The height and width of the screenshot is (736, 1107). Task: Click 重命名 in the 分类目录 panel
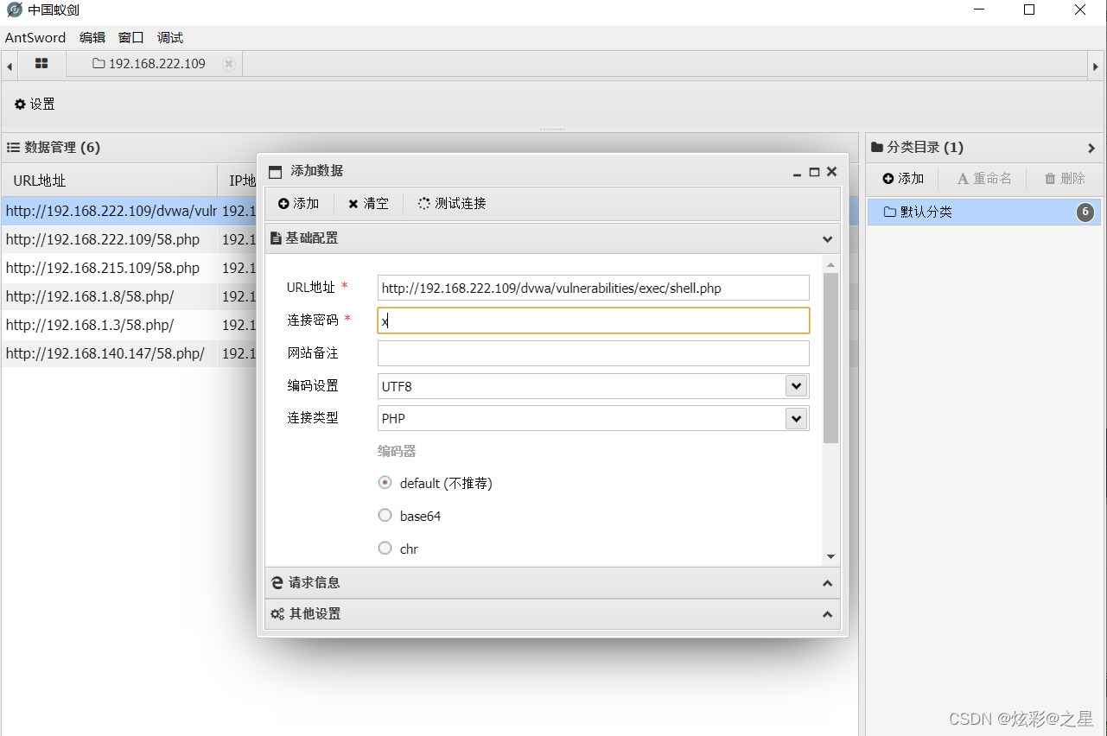point(984,179)
